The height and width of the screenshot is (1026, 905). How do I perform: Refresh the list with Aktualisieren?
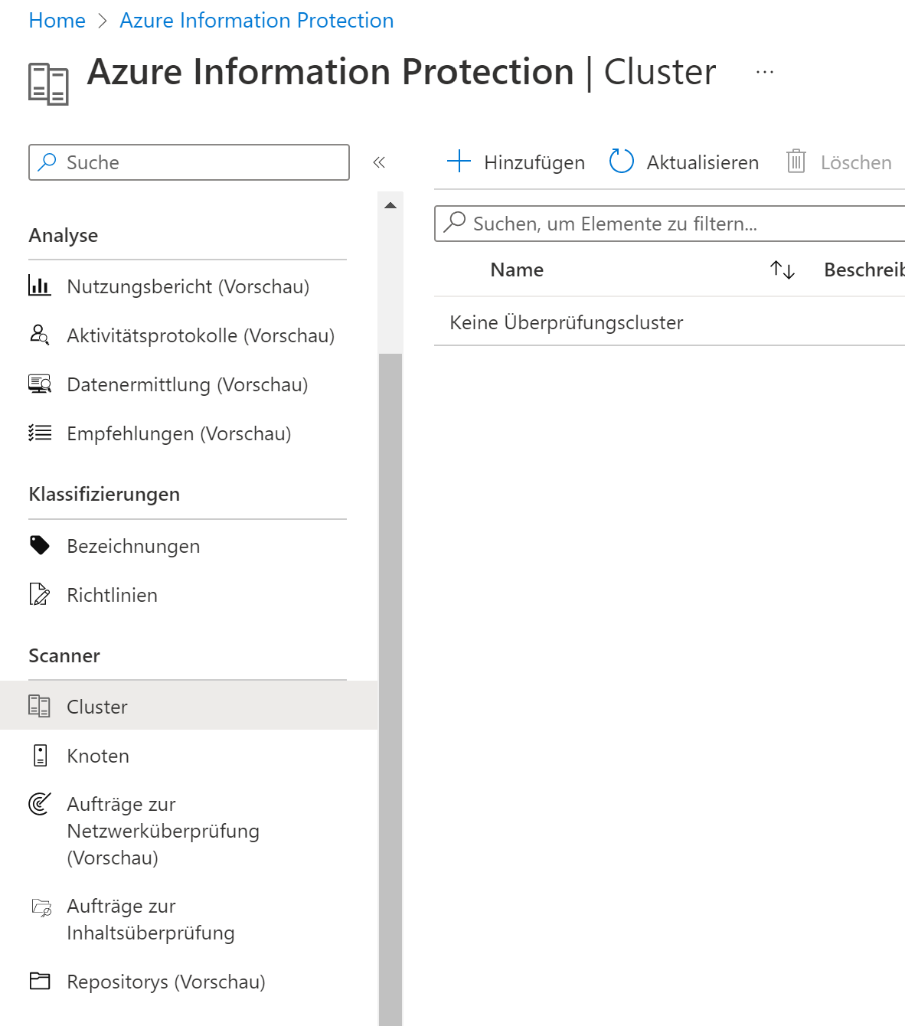click(682, 162)
